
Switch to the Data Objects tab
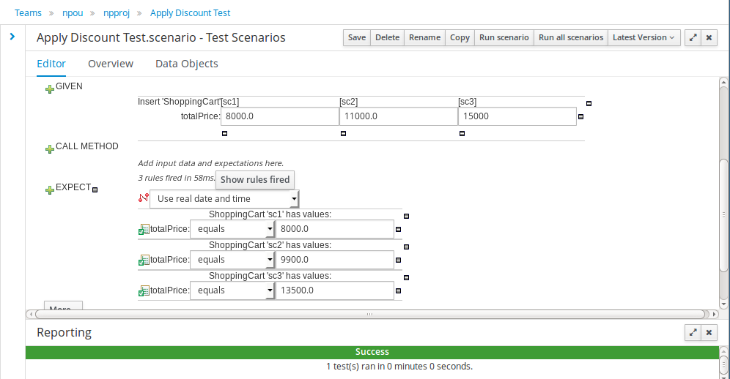tap(187, 64)
